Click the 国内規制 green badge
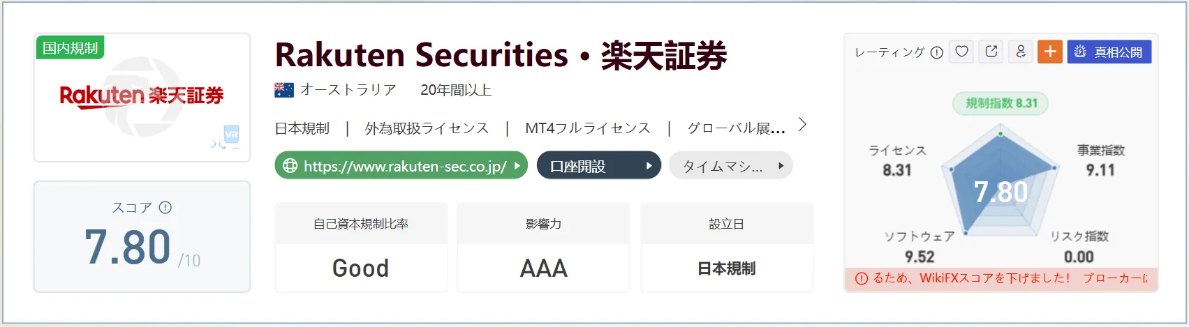The width and height of the screenshot is (1189, 327). click(x=70, y=47)
